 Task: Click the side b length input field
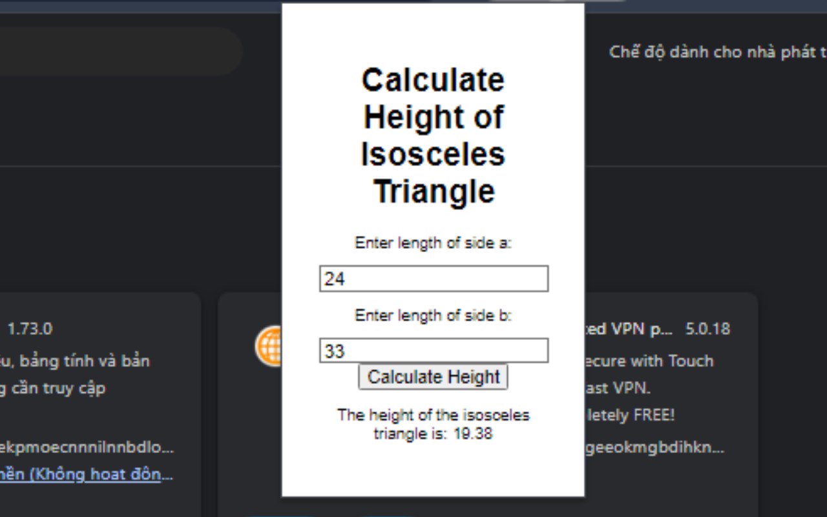click(x=434, y=350)
